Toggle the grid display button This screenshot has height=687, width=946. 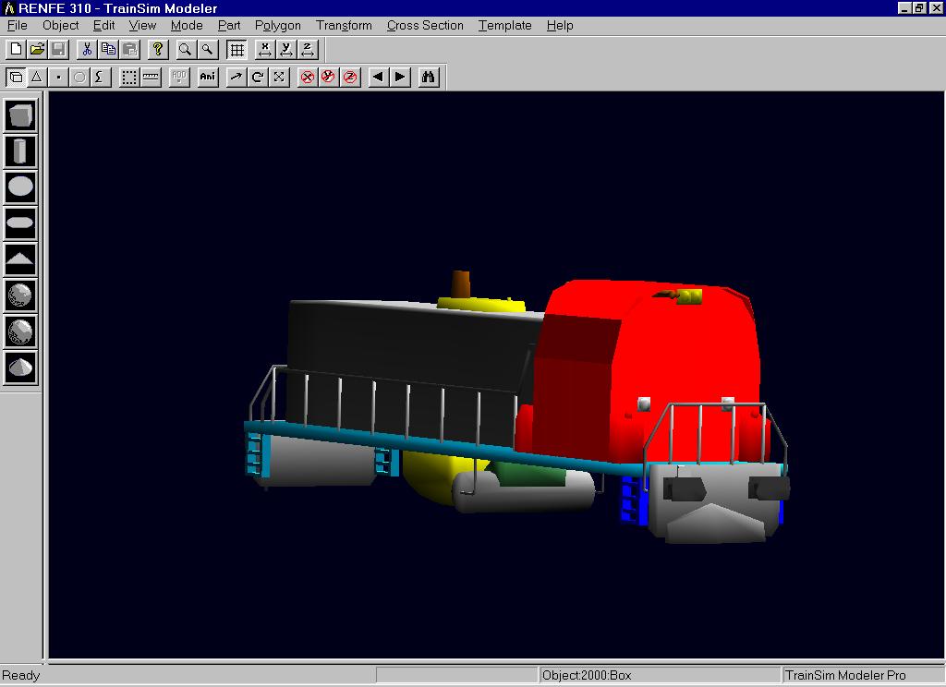pos(236,49)
